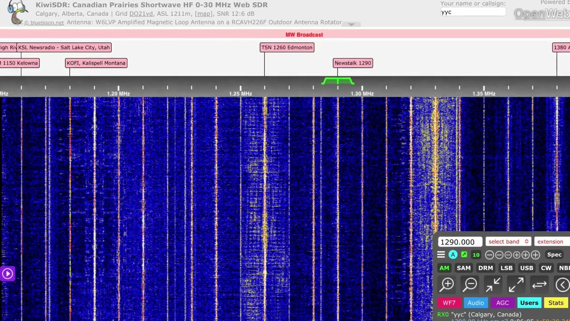Click the MW Broadcast band bar
The width and height of the screenshot is (570, 321).
[x=285, y=34]
